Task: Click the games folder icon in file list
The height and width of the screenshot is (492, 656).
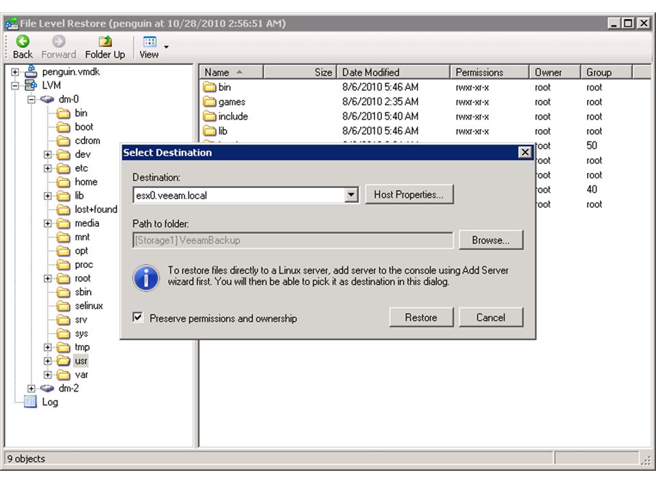Action: click(209, 102)
